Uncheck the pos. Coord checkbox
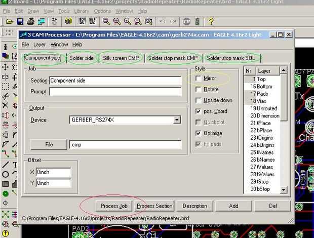The height and width of the screenshot is (238, 314). tap(198, 111)
